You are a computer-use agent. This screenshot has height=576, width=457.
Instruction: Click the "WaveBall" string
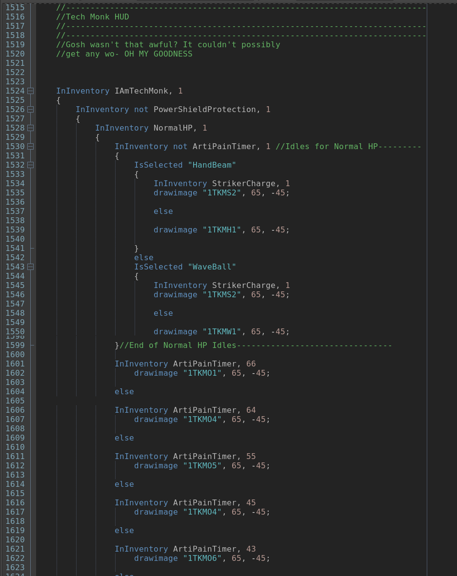(212, 267)
